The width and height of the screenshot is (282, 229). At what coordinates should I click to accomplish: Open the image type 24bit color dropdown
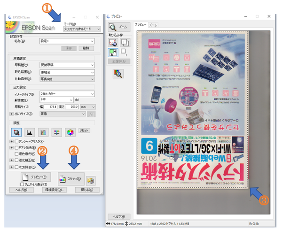click(x=67, y=94)
